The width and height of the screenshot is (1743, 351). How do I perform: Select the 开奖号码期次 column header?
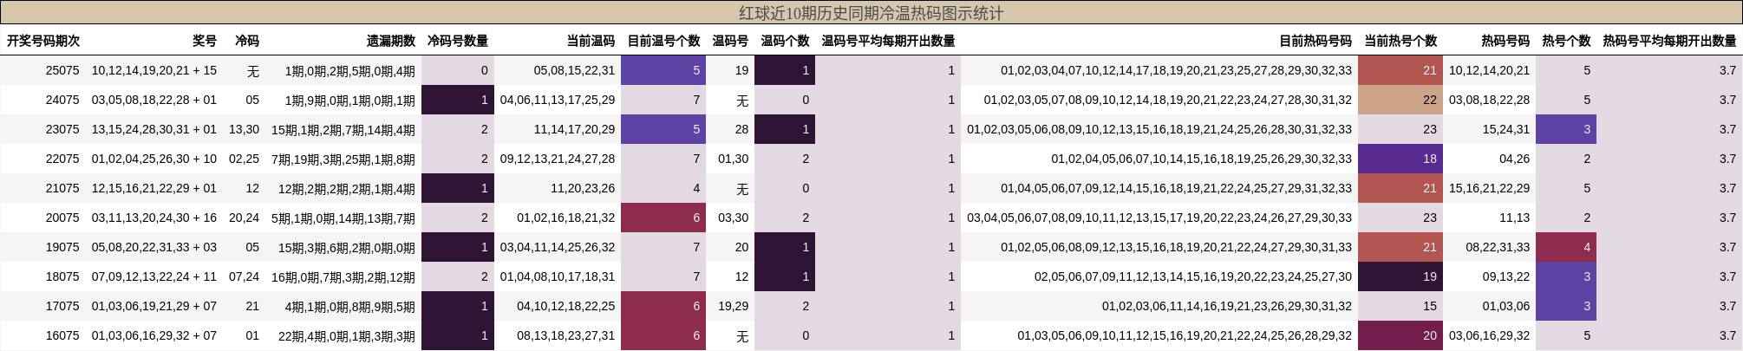click(43, 41)
